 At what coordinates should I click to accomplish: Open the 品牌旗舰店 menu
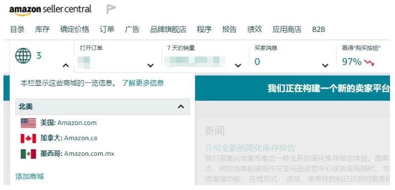168,29
